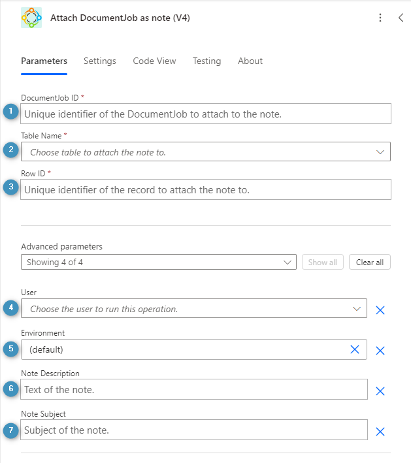
Task: Click the Advanced parameters dropdown chevron
Action: (288, 263)
